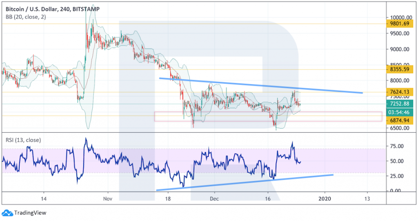Select the 7624.13 orange price label

pyautogui.click(x=399, y=92)
